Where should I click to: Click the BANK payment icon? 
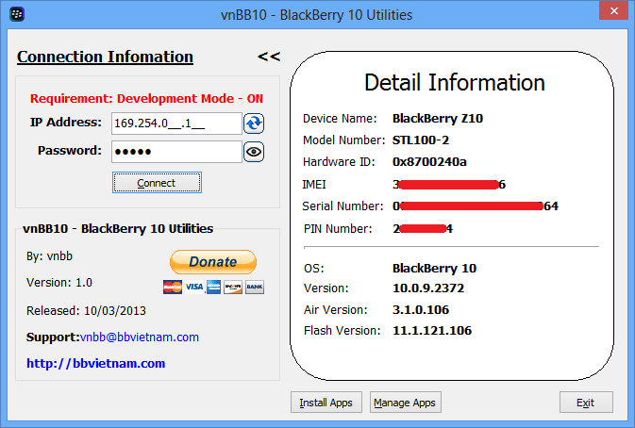tap(255, 287)
